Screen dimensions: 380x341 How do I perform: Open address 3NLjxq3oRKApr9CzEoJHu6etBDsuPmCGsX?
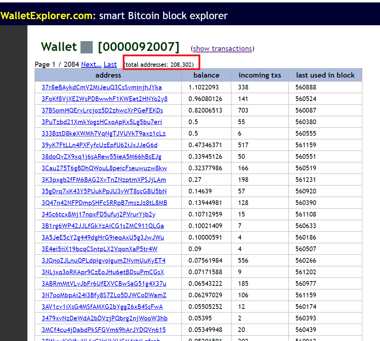tap(103, 272)
